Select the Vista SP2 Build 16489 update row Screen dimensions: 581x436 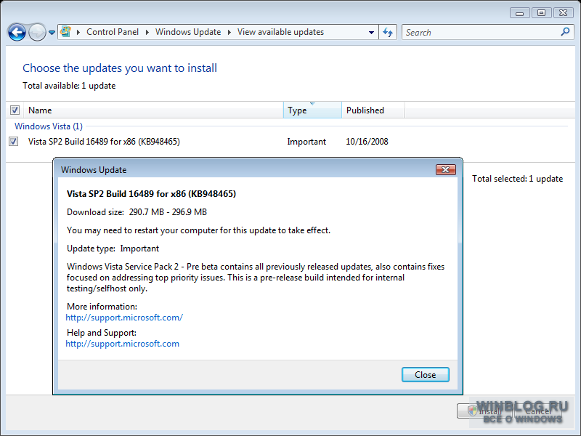[x=290, y=141]
